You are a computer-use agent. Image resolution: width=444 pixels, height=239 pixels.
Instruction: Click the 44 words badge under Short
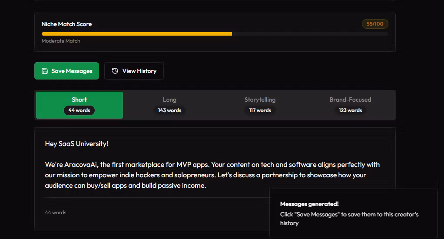click(79, 110)
